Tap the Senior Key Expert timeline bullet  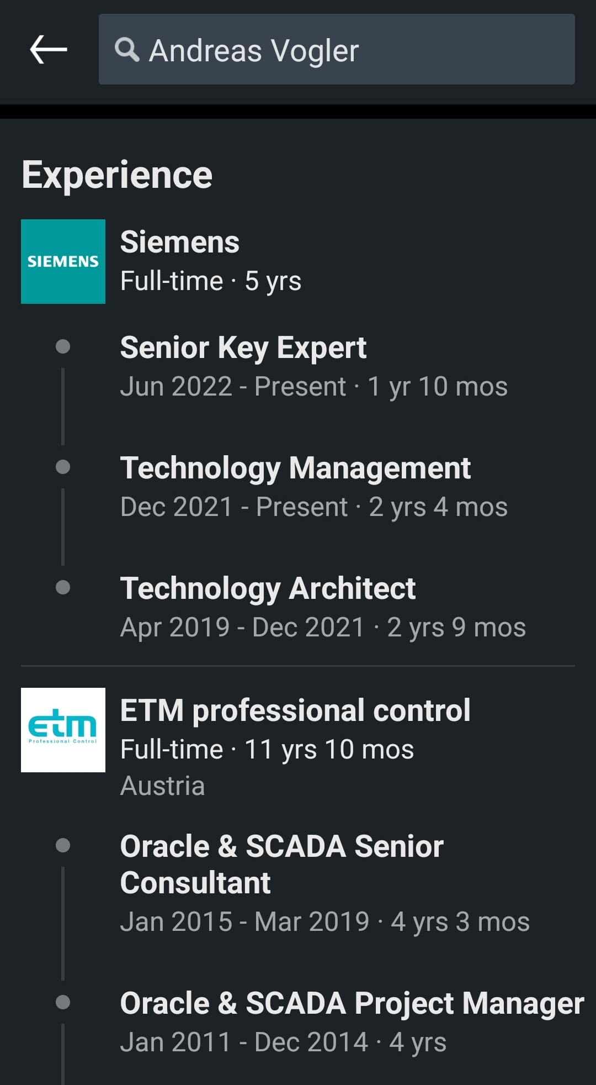[63, 346]
